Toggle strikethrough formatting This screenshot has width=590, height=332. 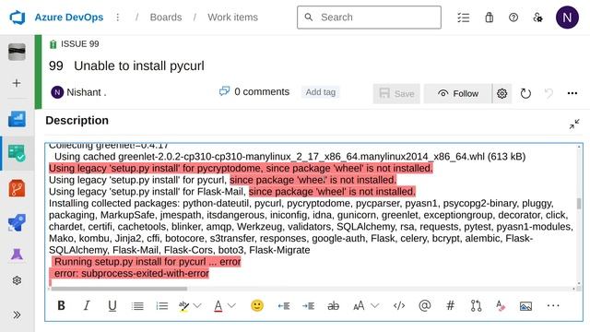(334, 306)
